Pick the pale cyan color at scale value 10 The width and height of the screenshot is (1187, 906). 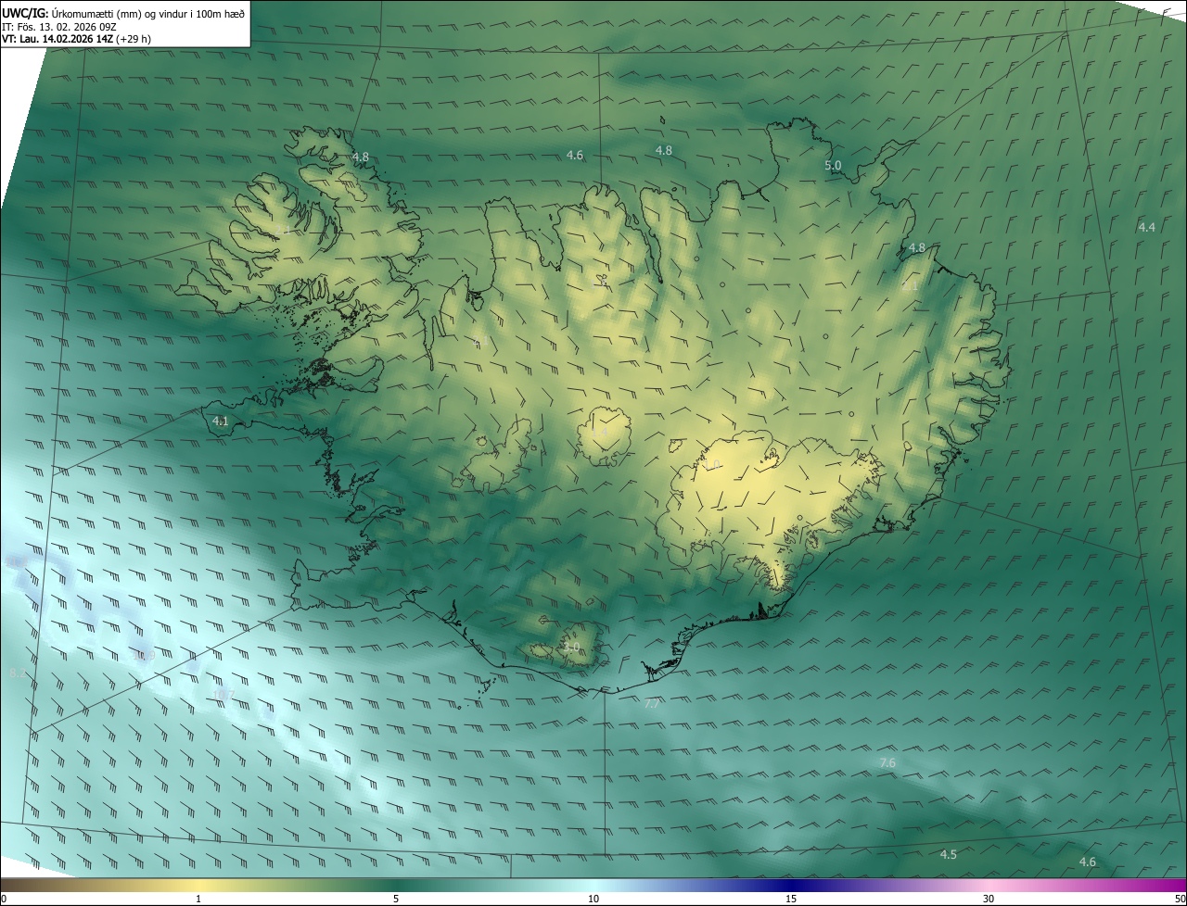[593, 885]
